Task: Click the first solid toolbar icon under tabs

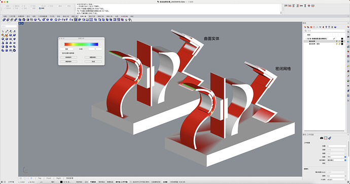Action: click(x=4, y=20)
